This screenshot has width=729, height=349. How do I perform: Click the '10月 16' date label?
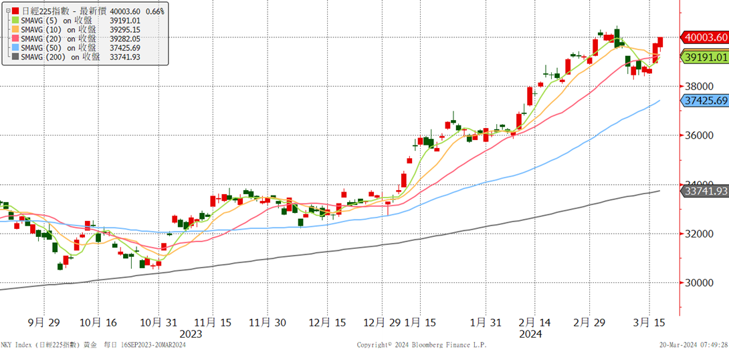point(98,322)
